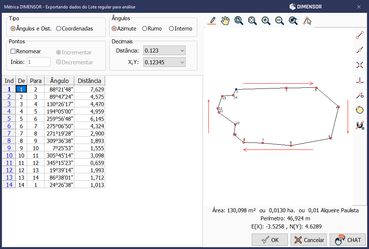Choose Rumo angle type
The height and width of the screenshot is (249, 369).
tap(145, 29)
